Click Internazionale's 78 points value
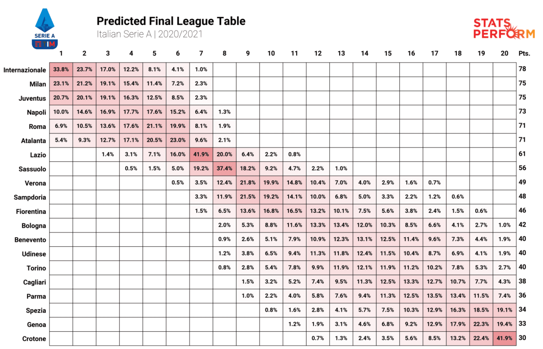This screenshot has height=349, width=543. tap(522, 69)
